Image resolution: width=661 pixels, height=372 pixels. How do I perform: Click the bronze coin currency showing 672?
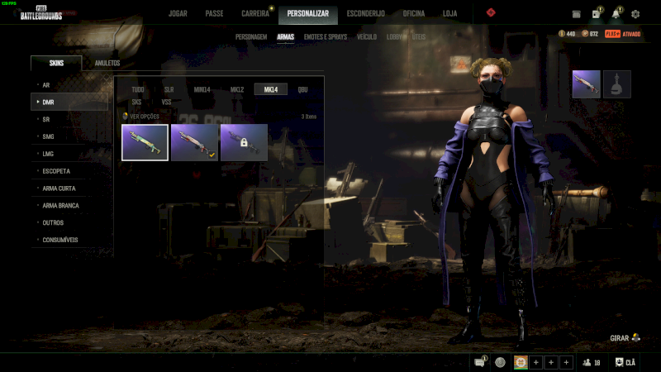(x=590, y=34)
